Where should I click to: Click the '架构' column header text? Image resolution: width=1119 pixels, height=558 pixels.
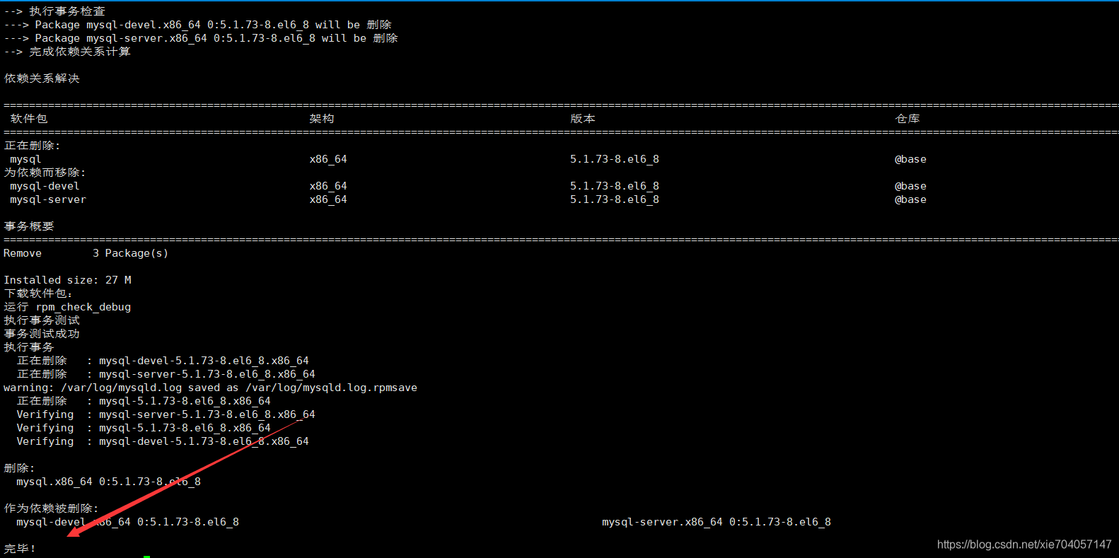click(322, 119)
